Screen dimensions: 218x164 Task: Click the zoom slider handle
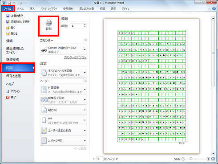[x=191, y=159]
